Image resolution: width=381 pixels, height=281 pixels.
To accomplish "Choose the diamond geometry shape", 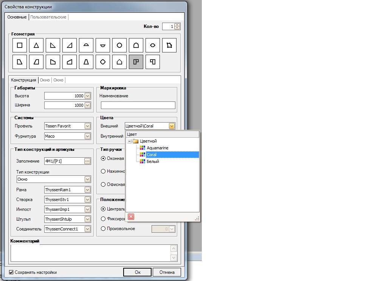I will (103, 62).
